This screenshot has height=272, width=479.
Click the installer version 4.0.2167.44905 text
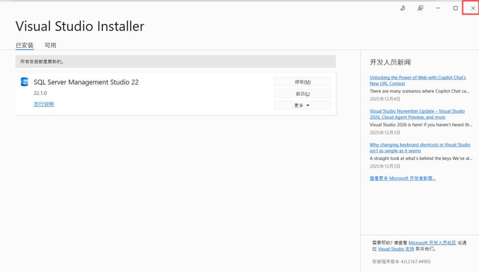point(402,262)
